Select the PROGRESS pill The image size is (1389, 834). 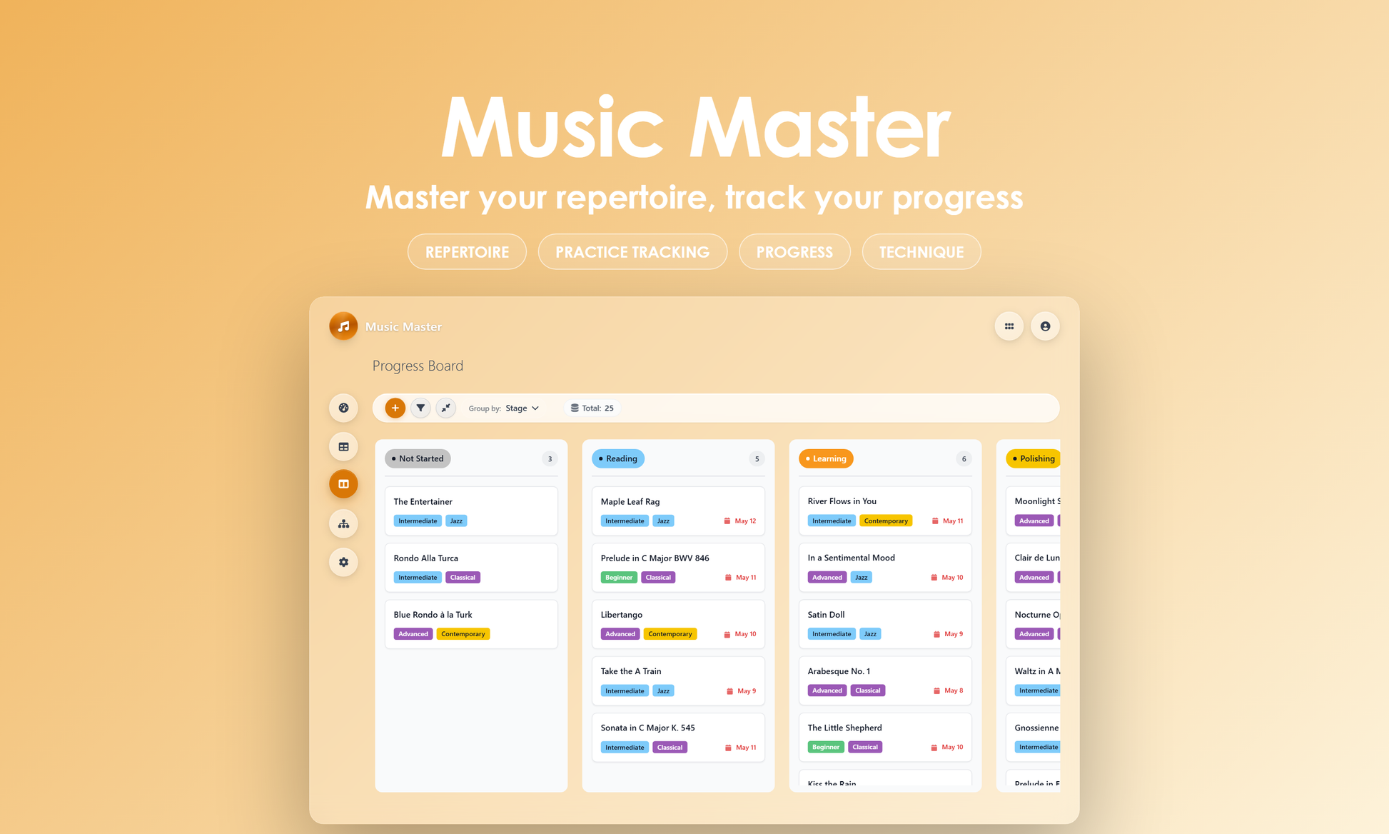[794, 252]
